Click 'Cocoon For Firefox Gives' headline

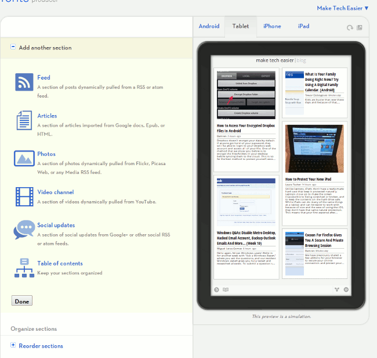324,240
